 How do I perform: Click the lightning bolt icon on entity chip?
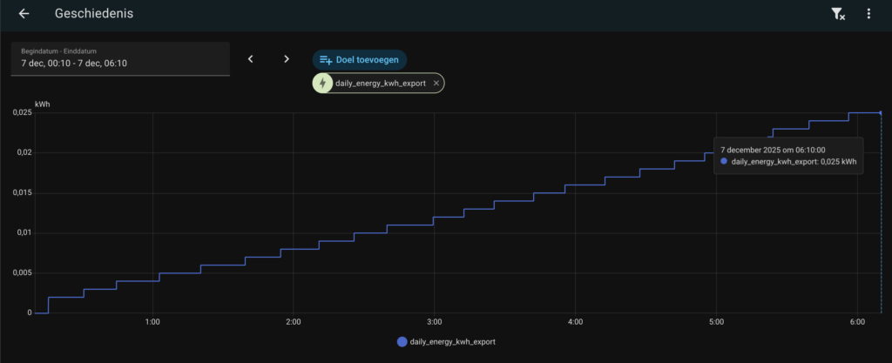coord(323,83)
